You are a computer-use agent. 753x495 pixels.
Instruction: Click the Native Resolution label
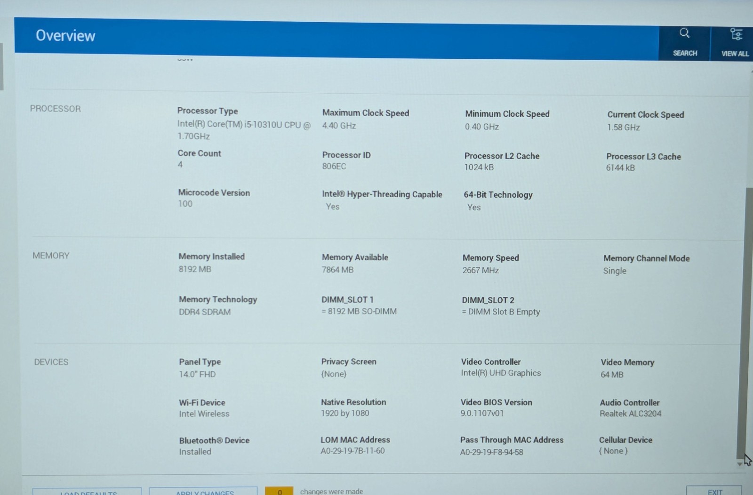(x=353, y=402)
